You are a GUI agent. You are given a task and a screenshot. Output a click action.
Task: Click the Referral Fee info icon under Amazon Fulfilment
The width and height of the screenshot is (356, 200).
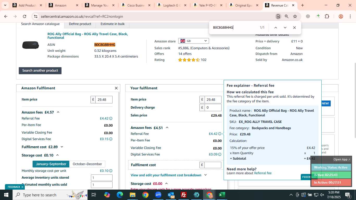(x=111, y=118)
